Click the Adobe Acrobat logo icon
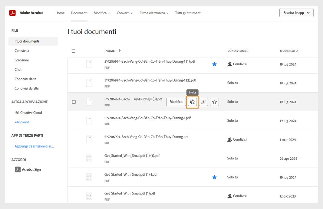The height and width of the screenshot is (209, 323). pos(12,13)
